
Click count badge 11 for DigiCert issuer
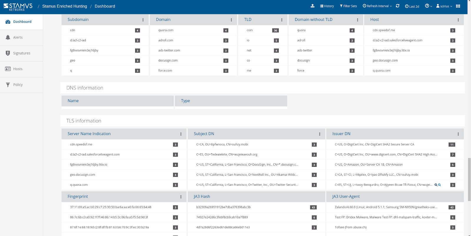tap(452, 145)
